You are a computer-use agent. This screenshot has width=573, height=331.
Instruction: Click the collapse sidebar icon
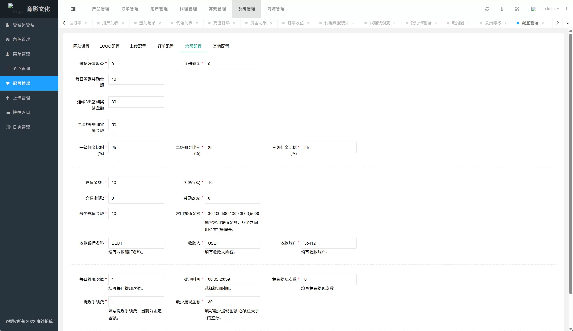[x=73, y=9]
